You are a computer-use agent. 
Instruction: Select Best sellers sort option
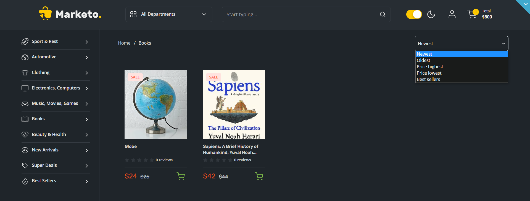point(462,79)
